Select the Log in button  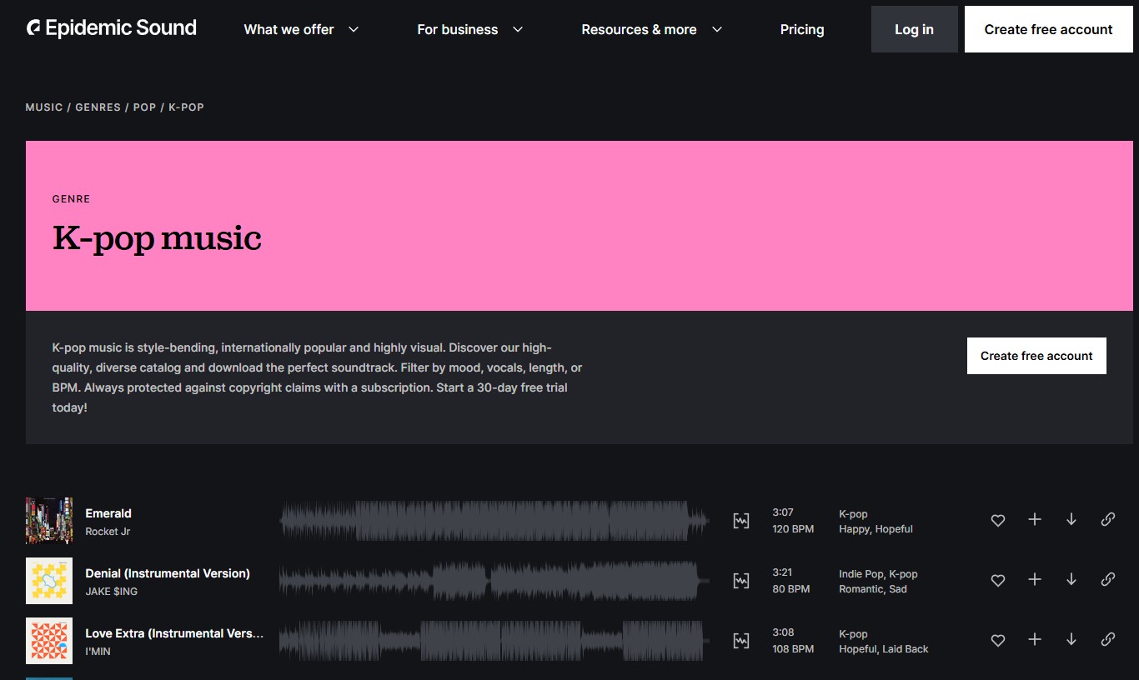click(x=914, y=29)
